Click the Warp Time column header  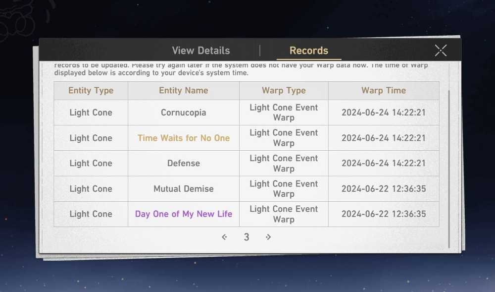pos(384,90)
